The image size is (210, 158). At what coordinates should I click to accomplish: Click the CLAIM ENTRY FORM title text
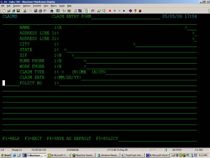(71, 16)
